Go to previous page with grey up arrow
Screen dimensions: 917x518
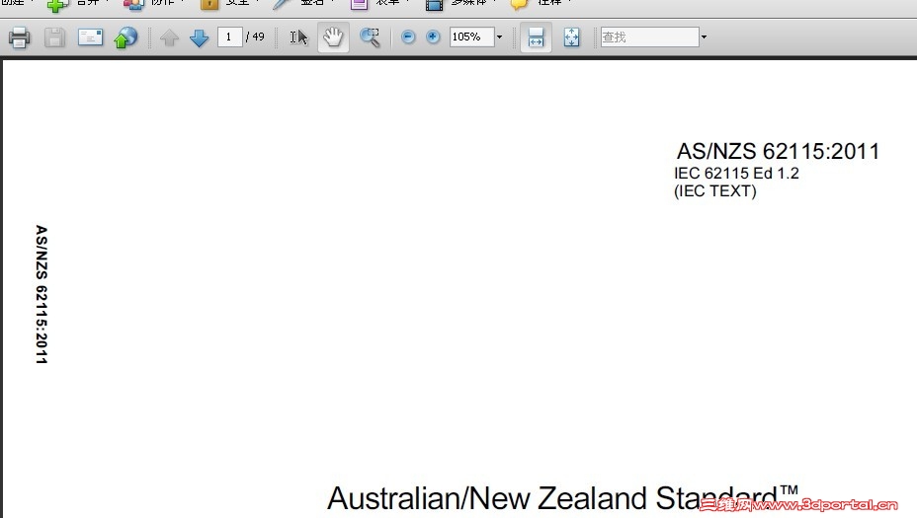[170, 37]
